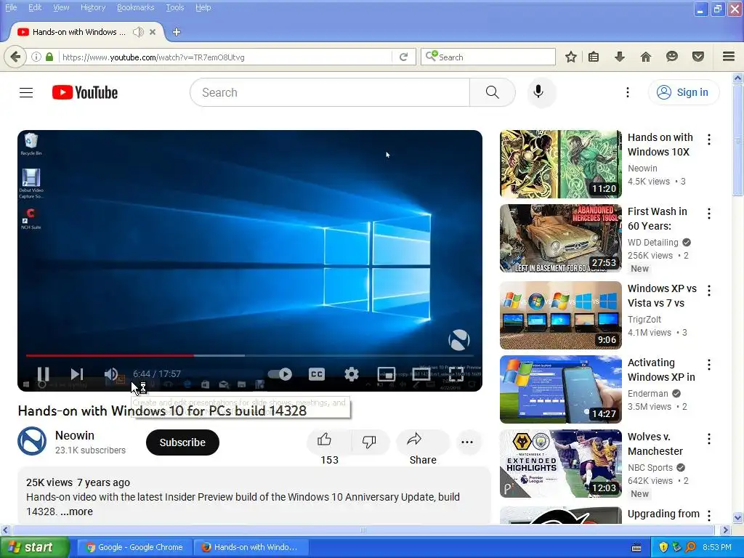Toggle closed captions with the CC button
The height and width of the screenshot is (558, 744).
click(x=317, y=374)
